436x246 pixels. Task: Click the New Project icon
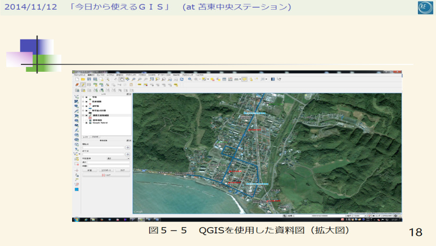tap(77, 79)
